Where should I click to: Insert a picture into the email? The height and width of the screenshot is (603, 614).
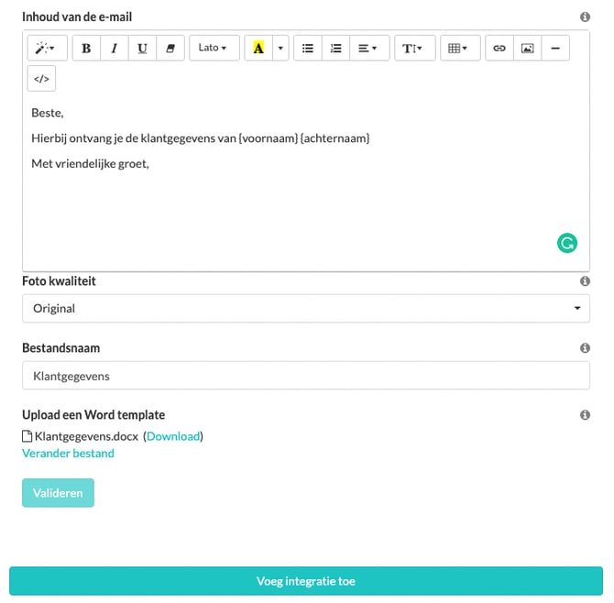click(527, 48)
